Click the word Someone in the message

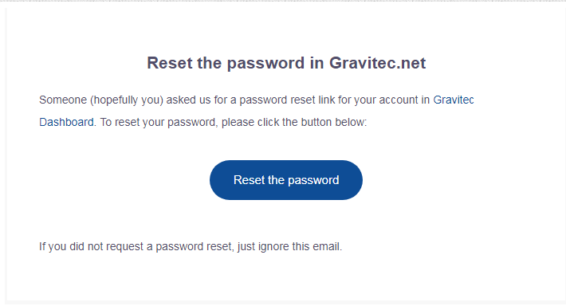[x=63, y=100]
